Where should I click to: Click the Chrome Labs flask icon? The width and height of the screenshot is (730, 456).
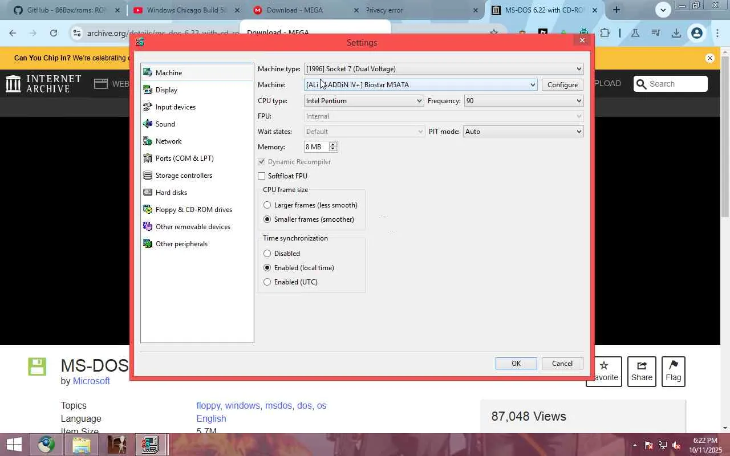click(635, 33)
